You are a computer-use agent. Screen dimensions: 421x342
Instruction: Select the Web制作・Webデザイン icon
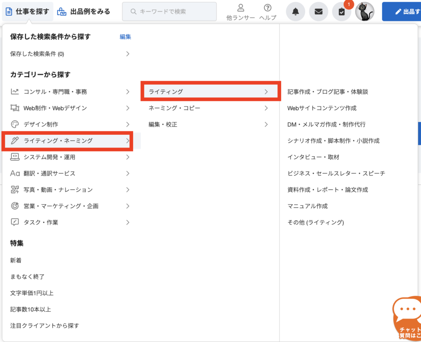tap(14, 108)
